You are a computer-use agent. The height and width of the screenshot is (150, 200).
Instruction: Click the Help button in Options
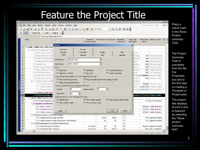[x=60, y=111]
